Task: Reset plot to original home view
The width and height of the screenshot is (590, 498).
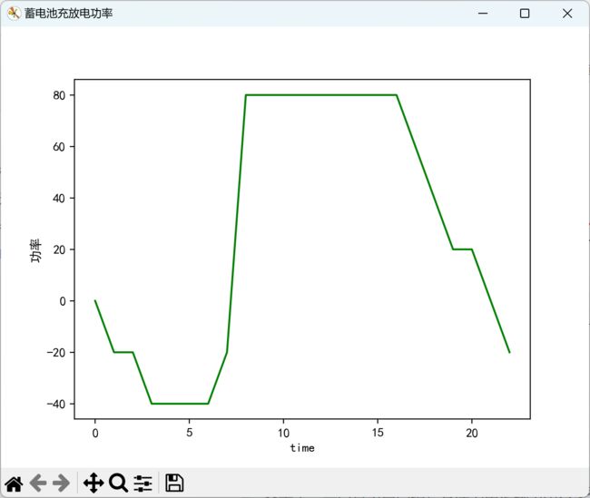Action: pyautogui.click(x=15, y=483)
